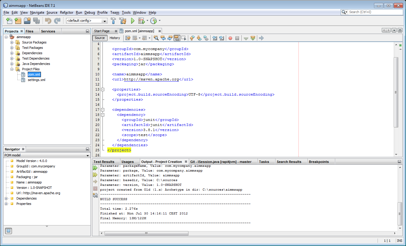
Task: Click the Previous Bookmark icon
Action: (192, 38)
